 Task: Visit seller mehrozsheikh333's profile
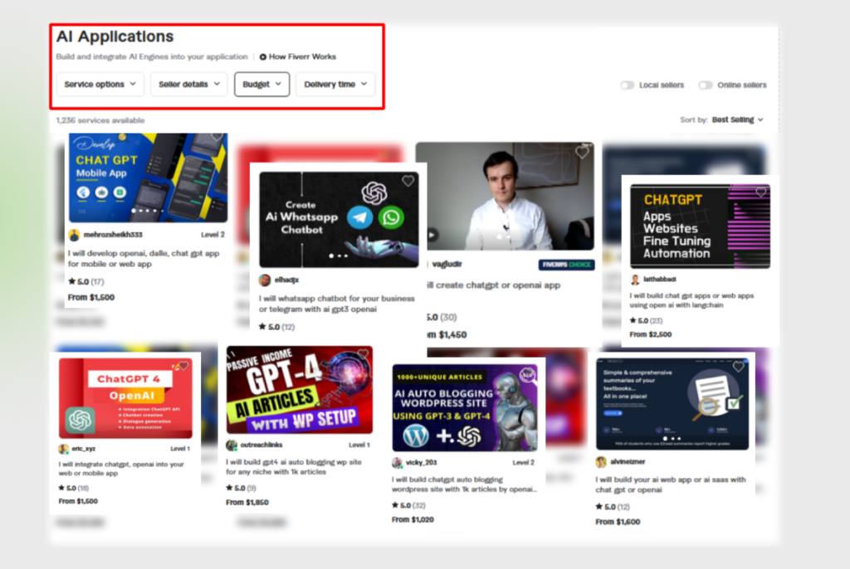point(113,235)
